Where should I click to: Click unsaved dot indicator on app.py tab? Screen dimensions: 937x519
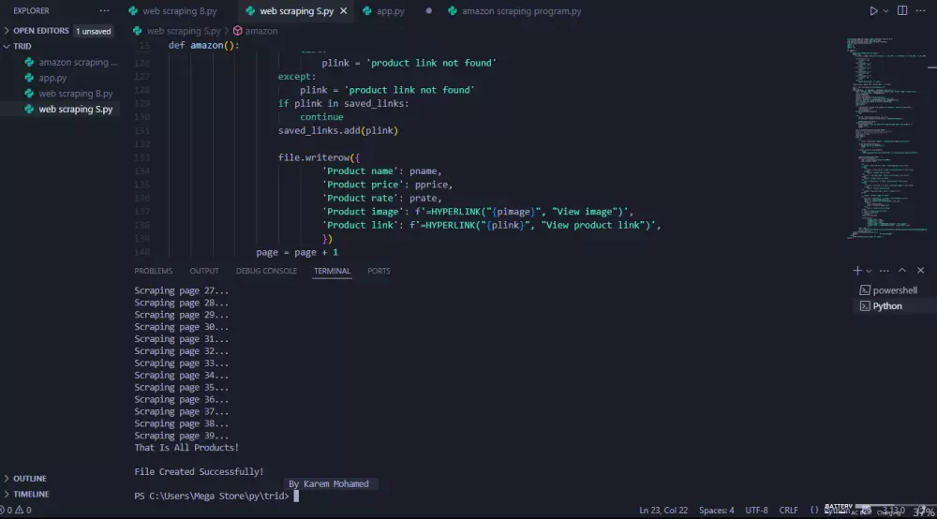pos(428,10)
